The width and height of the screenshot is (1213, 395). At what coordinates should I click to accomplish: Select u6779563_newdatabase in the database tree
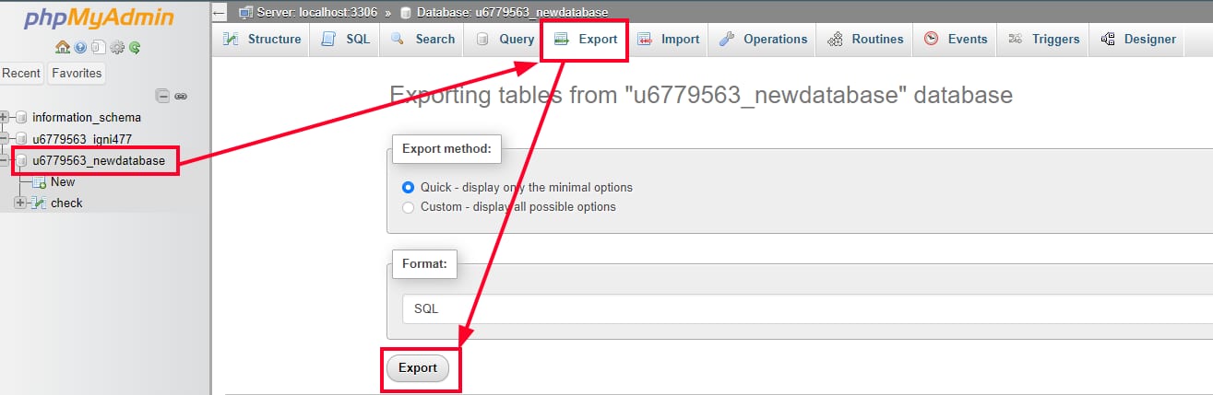(98, 161)
